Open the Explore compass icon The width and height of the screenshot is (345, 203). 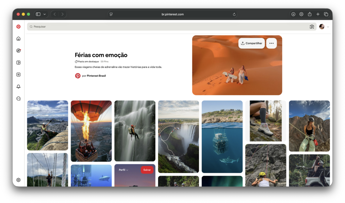[19, 51]
